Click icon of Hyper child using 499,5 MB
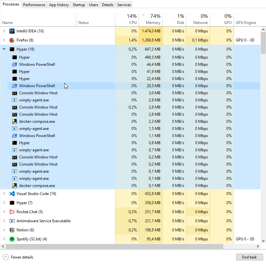Screen dimensions: 266x265 tap(15, 57)
